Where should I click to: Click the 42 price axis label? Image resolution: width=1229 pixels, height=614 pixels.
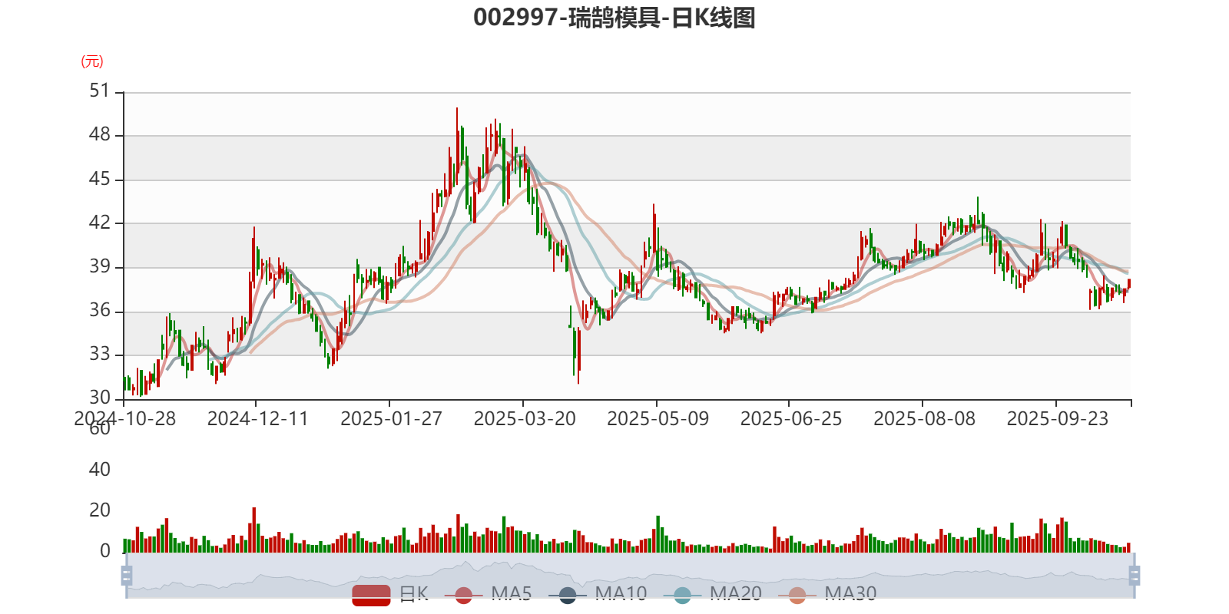coord(100,223)
